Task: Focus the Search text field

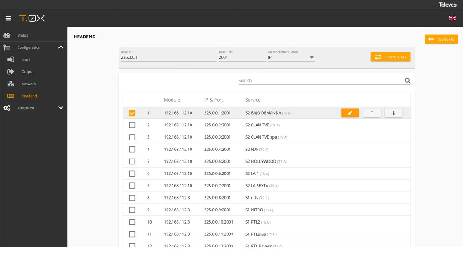Action: pos(320,80)
